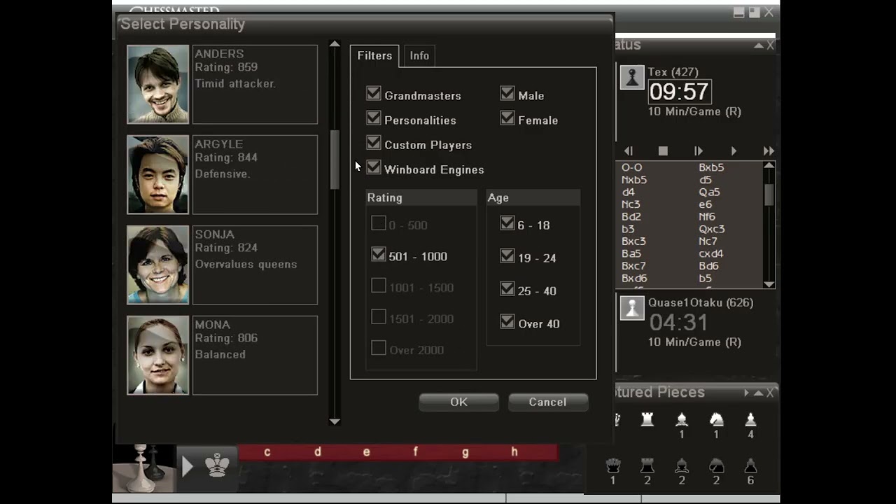This screenshot has width=896, height=504.
Task: Select MONA's portrait thumbnail
Action: click(x=158, y=355)
